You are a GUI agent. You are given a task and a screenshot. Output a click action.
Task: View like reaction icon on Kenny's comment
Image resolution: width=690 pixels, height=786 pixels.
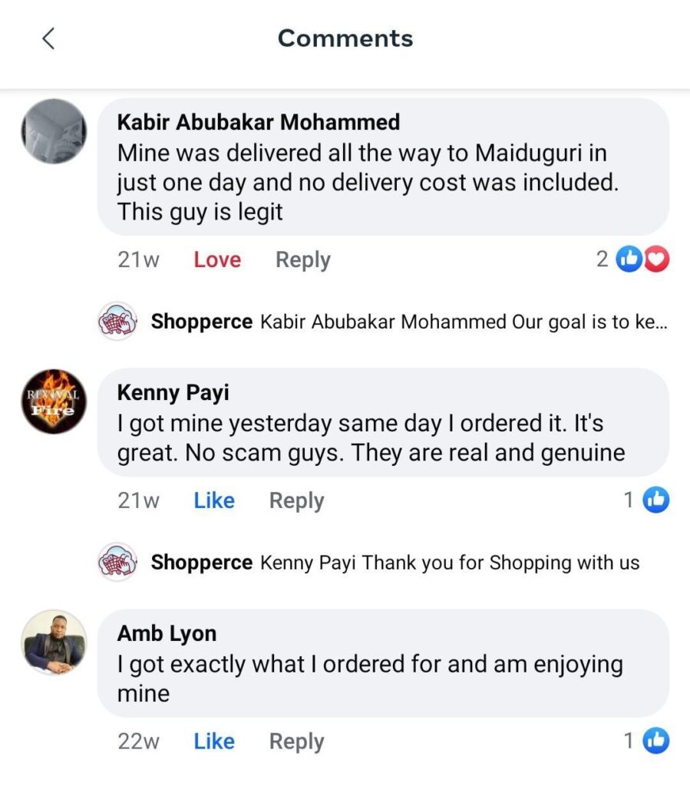click(x=656, y=500)
